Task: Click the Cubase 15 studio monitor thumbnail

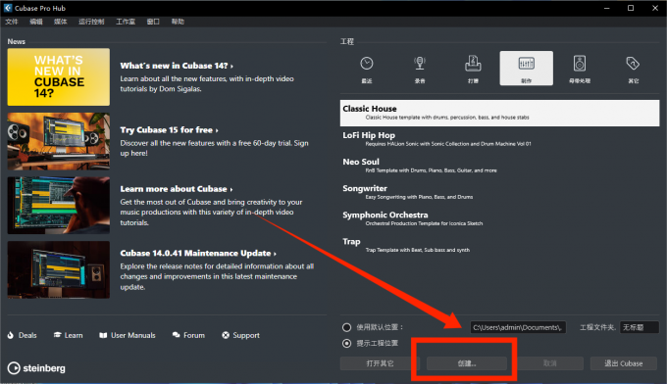Action: coord(58,141)
